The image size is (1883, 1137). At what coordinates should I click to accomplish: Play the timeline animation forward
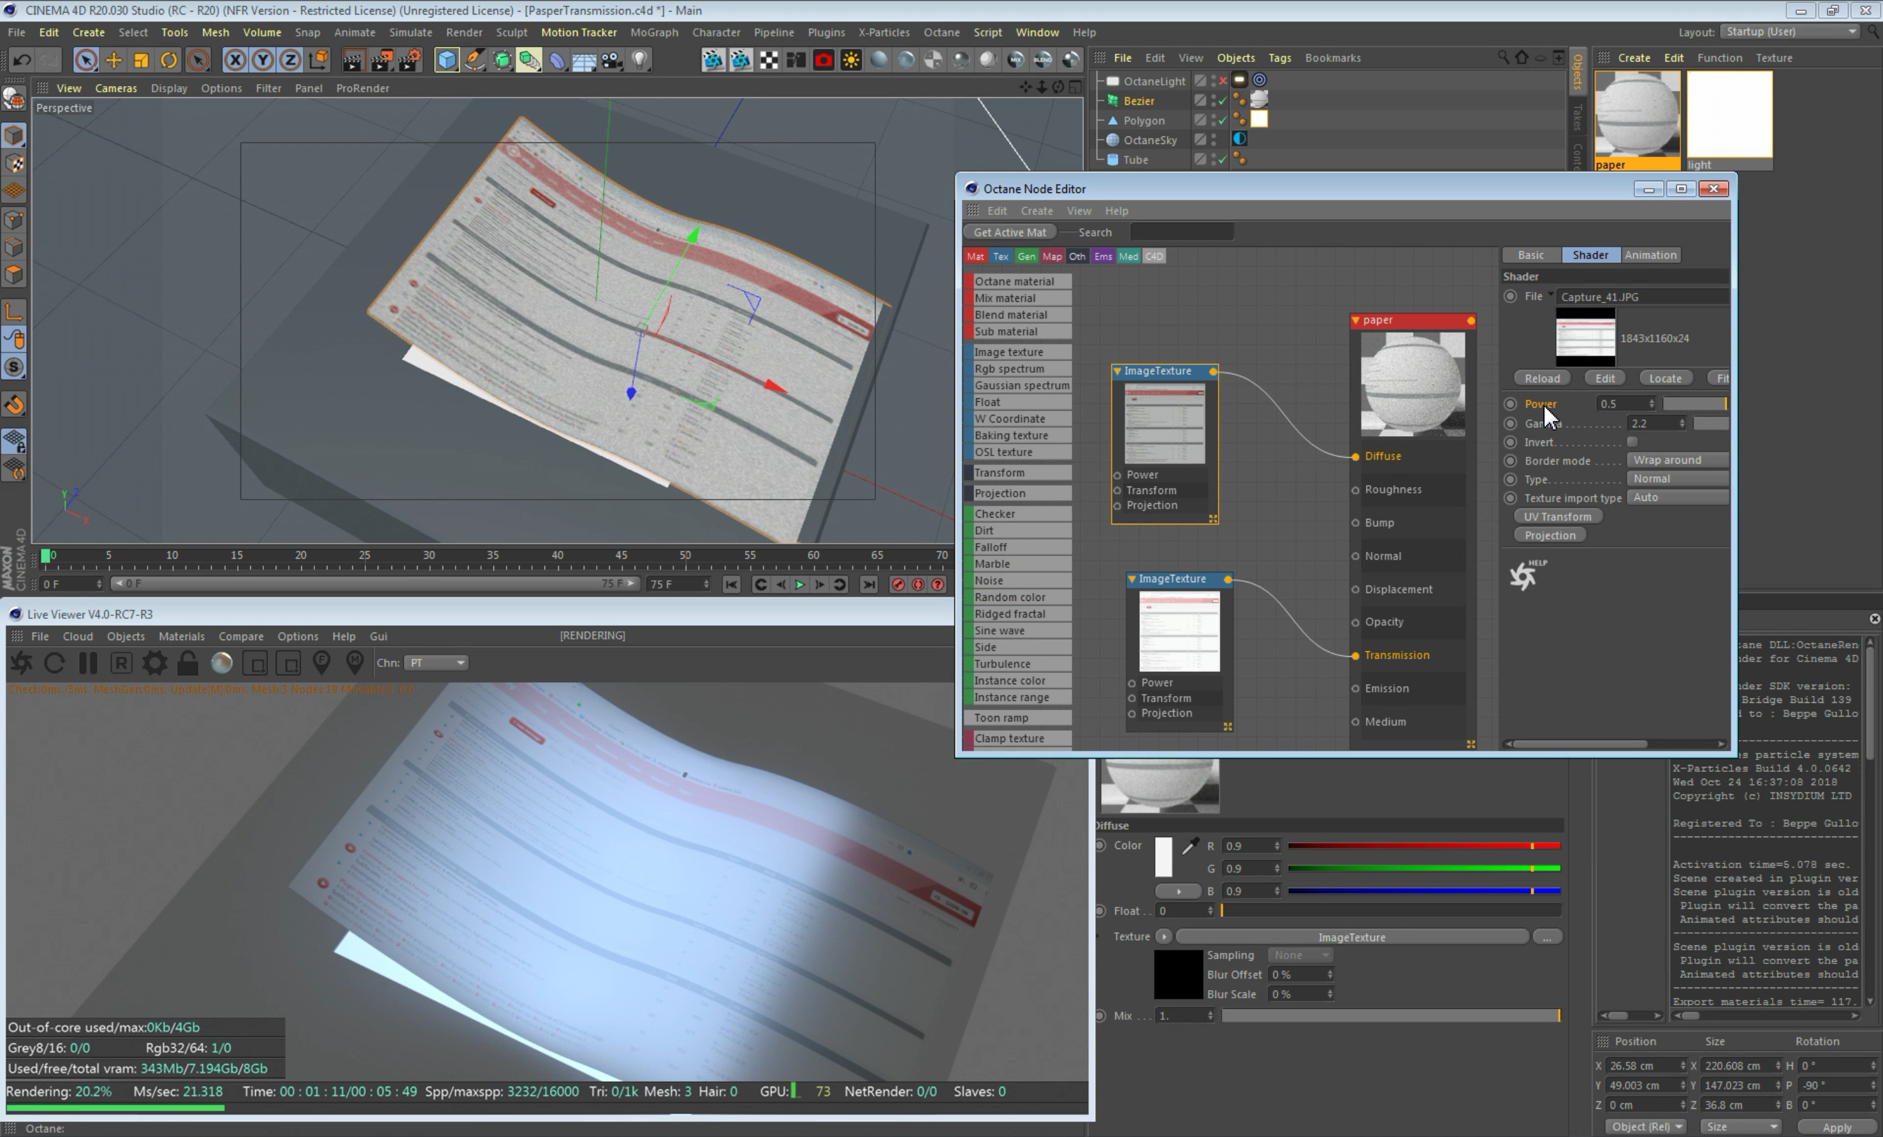pyautogui.click(x=800, y=584)
